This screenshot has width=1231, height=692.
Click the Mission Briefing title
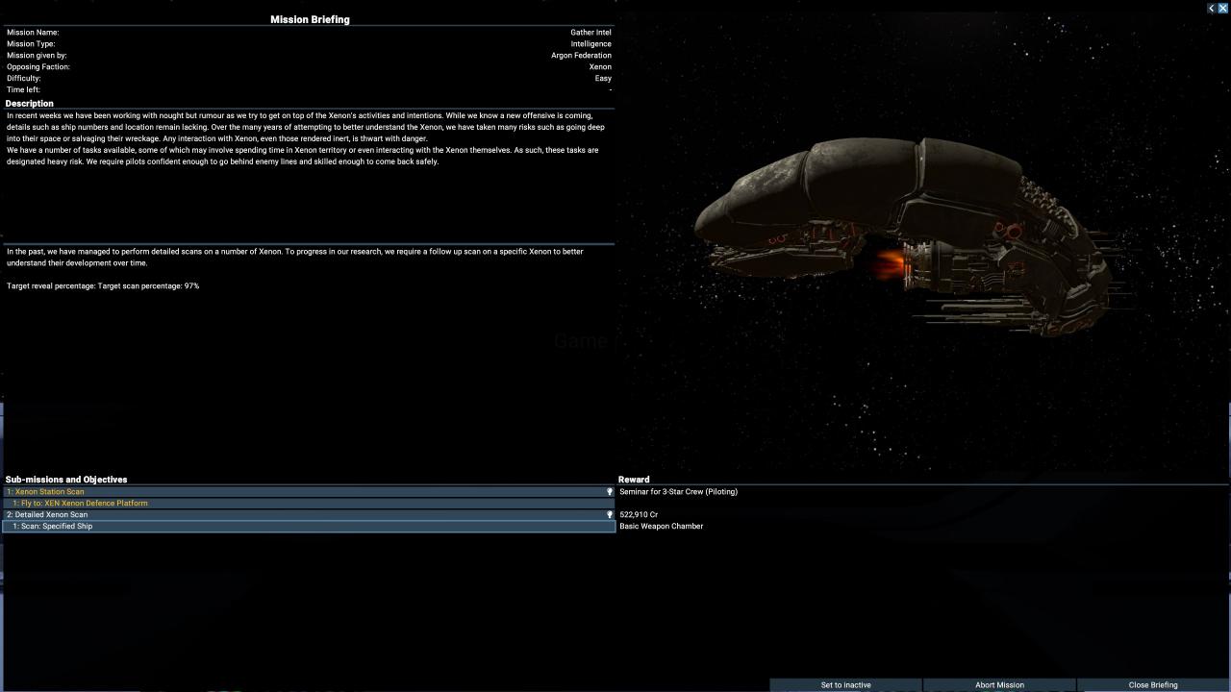[x=310, y=19]
